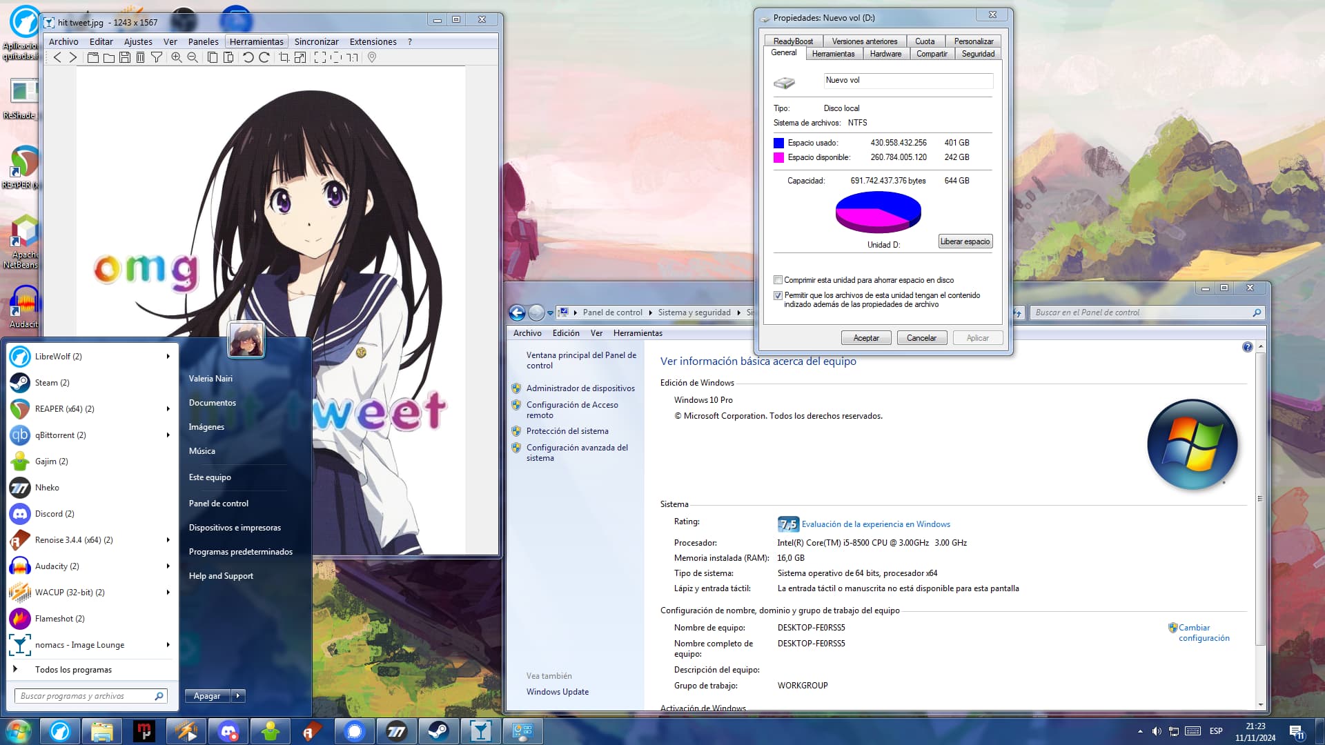Rotate image clockwise in nomacs
Viewport: 1325px width, 745px height.
[x=264, y=57]
